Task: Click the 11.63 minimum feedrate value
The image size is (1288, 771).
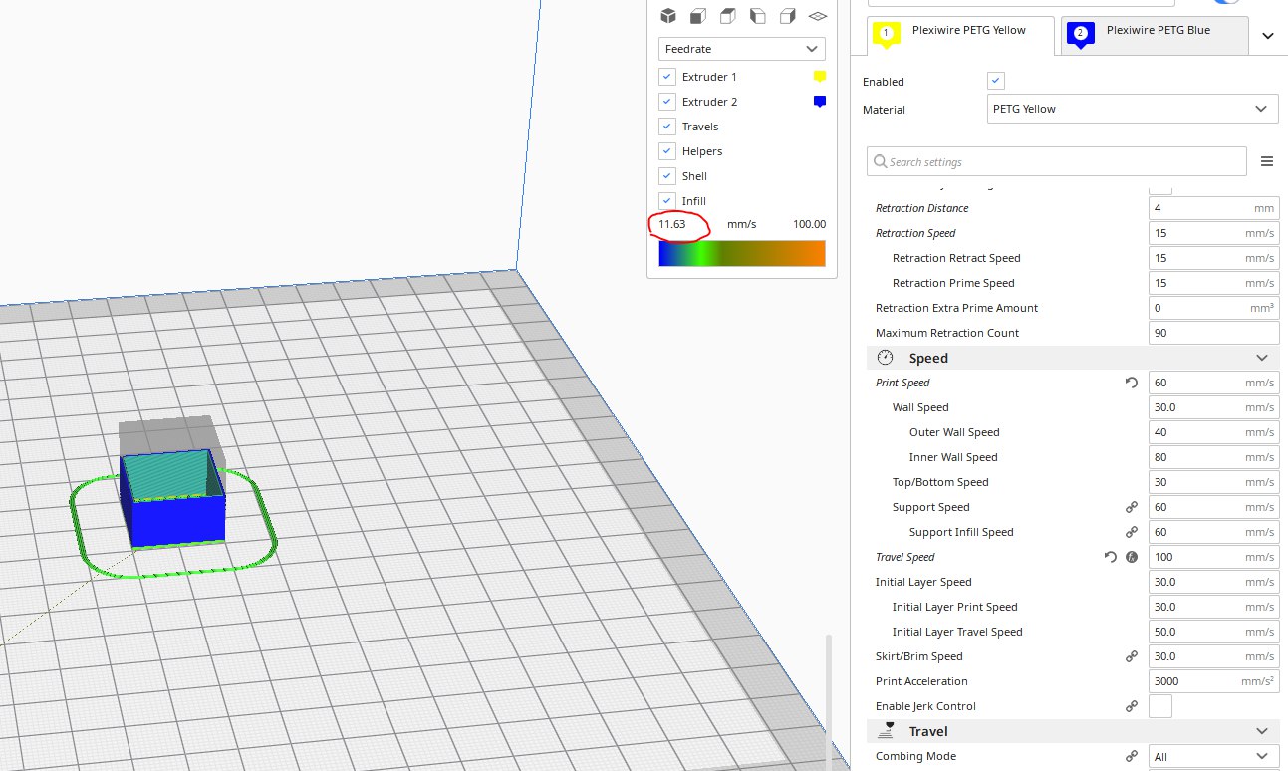Action: (x=672, y=224)
